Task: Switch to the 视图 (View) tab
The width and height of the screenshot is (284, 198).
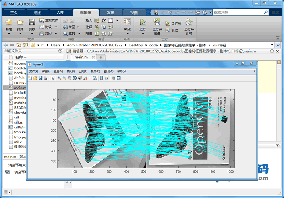Action: pyautogui.click(x=134, y=13)
